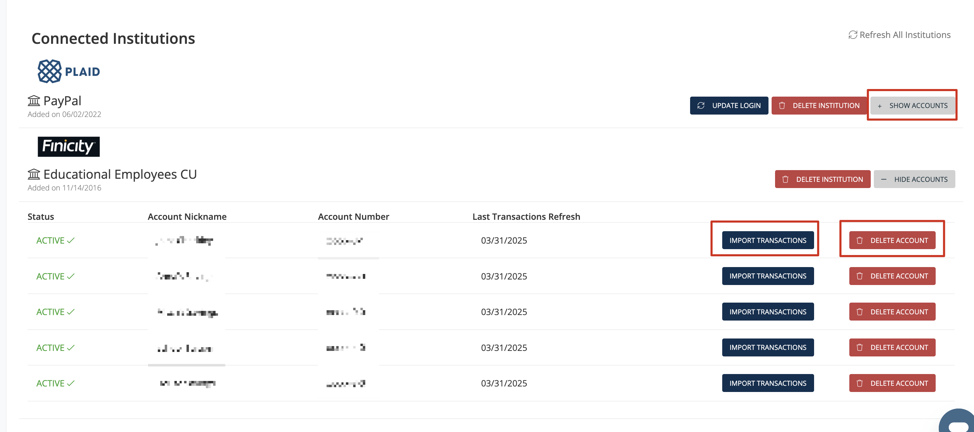The width and height of the screenshot is (974, 432).
Task: Click Last Transactions Refresh column header
Action: [526, 217]
